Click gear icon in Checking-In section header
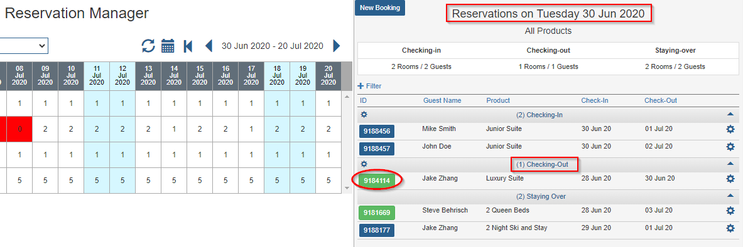The image size is (743, 247). 364,115
